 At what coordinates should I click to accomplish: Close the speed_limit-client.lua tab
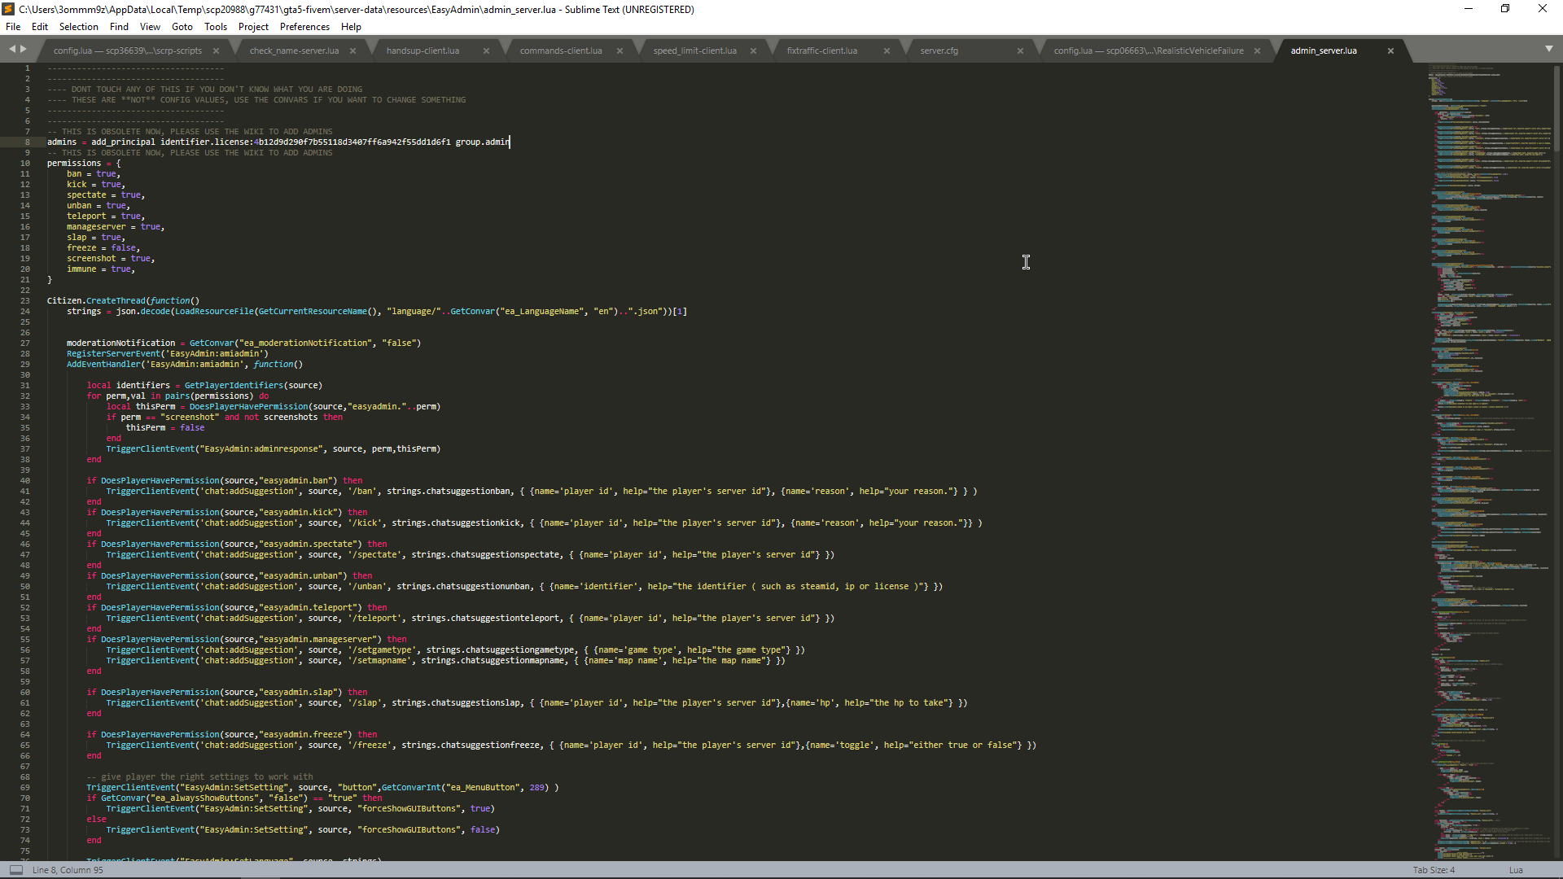coord(753,50)
